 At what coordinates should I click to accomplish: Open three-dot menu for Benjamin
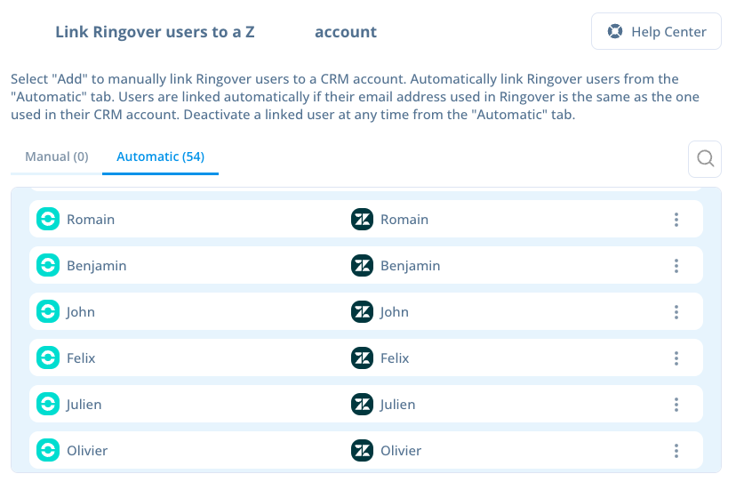pyautogui.click(x=676, y=265)
